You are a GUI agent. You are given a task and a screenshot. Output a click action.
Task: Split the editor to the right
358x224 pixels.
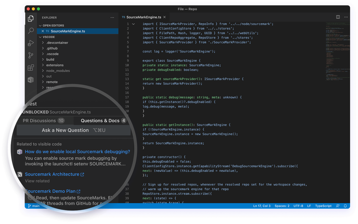[x=338, y=17]
